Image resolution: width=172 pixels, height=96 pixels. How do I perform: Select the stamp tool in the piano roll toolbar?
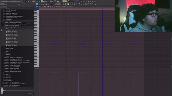(46, 4)
